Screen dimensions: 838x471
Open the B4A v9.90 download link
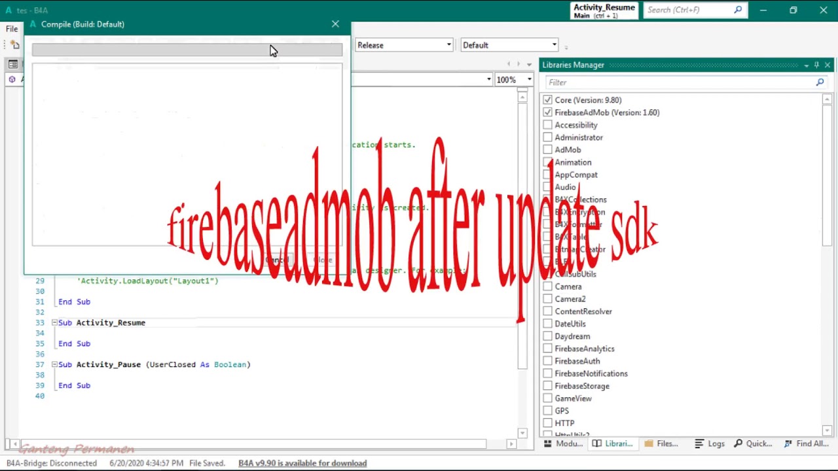pyautogui.click(x=302, y=463)
